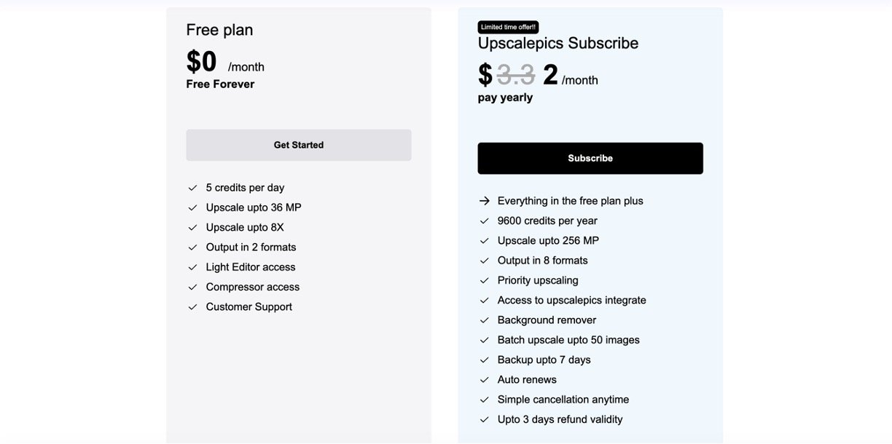Click checkmark beside Customer Support
Viewport: 892px width, 444px height.
[192, 307]
